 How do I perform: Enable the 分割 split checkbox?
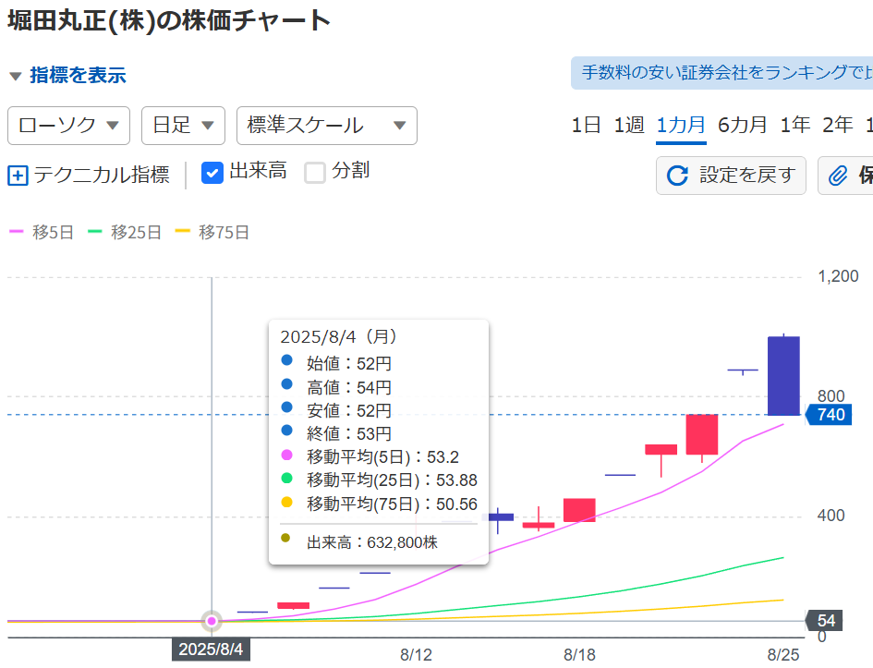pyautogui.click(x=316, y=172)
